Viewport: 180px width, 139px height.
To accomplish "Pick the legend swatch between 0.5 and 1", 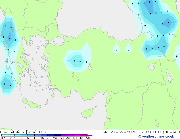I will pyautogui.click(x=11, y=135).
